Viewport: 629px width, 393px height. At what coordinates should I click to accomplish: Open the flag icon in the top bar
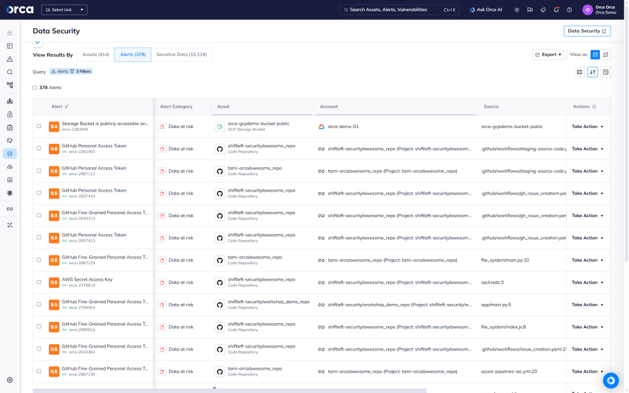(530, 10)
